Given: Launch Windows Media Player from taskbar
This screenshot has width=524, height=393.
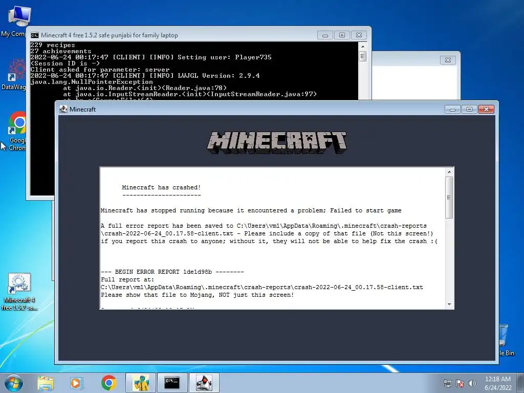Looking at the screenshot, I should point(76,383).
